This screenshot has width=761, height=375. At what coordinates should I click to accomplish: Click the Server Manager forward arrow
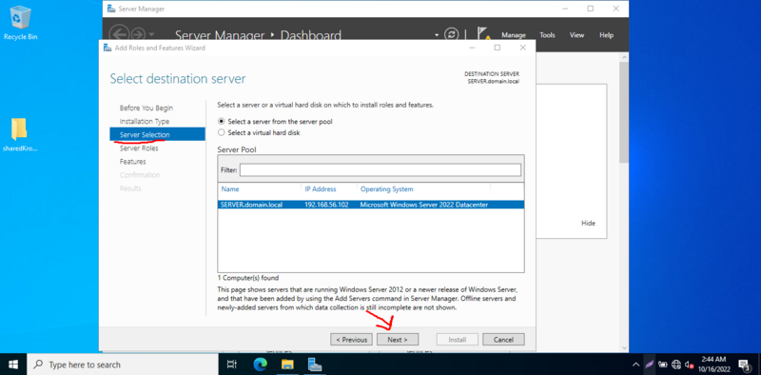click(x=138, y=35)
